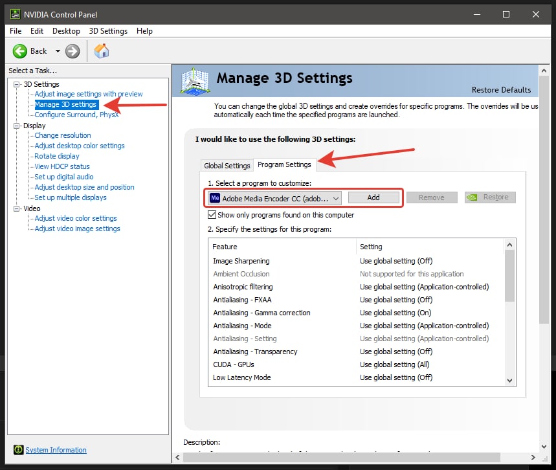The height and width of the screenshot is (470, 556).
Task: Open Adjust desktop size and position
Action: pyautogui.click(x=84, y=187)
